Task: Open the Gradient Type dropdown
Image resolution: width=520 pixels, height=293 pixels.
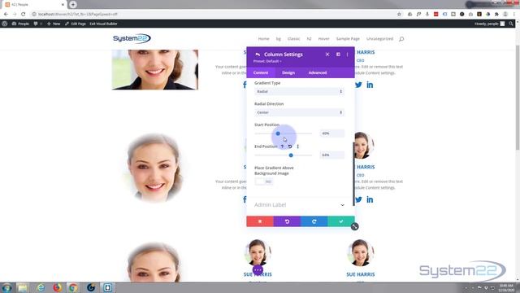Action: 299,91
